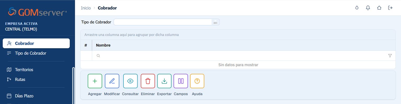Click the Ayuda question mark icon
This screenshot has height=104, width=401.
pos(197,81)
